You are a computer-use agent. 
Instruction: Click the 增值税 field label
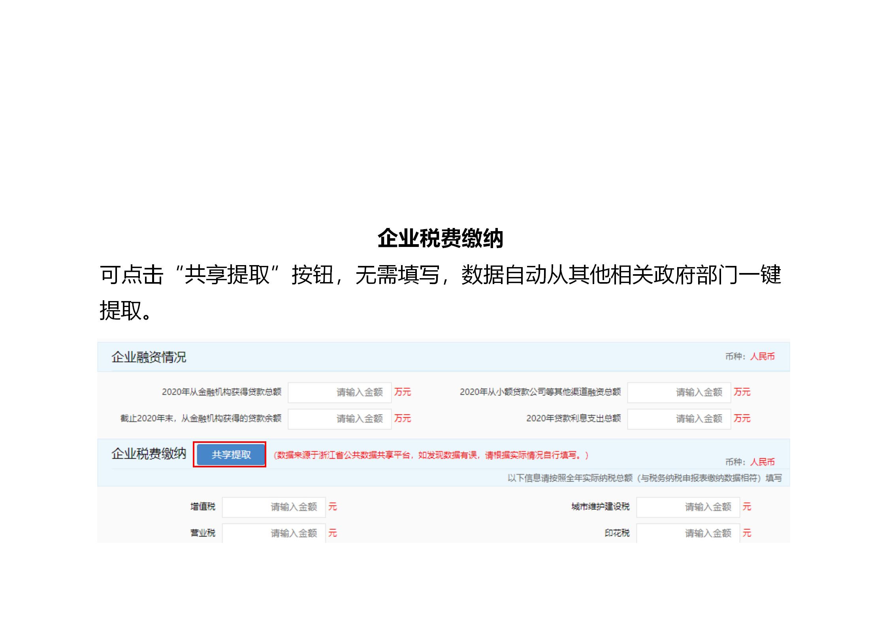[x=202, y=507]
